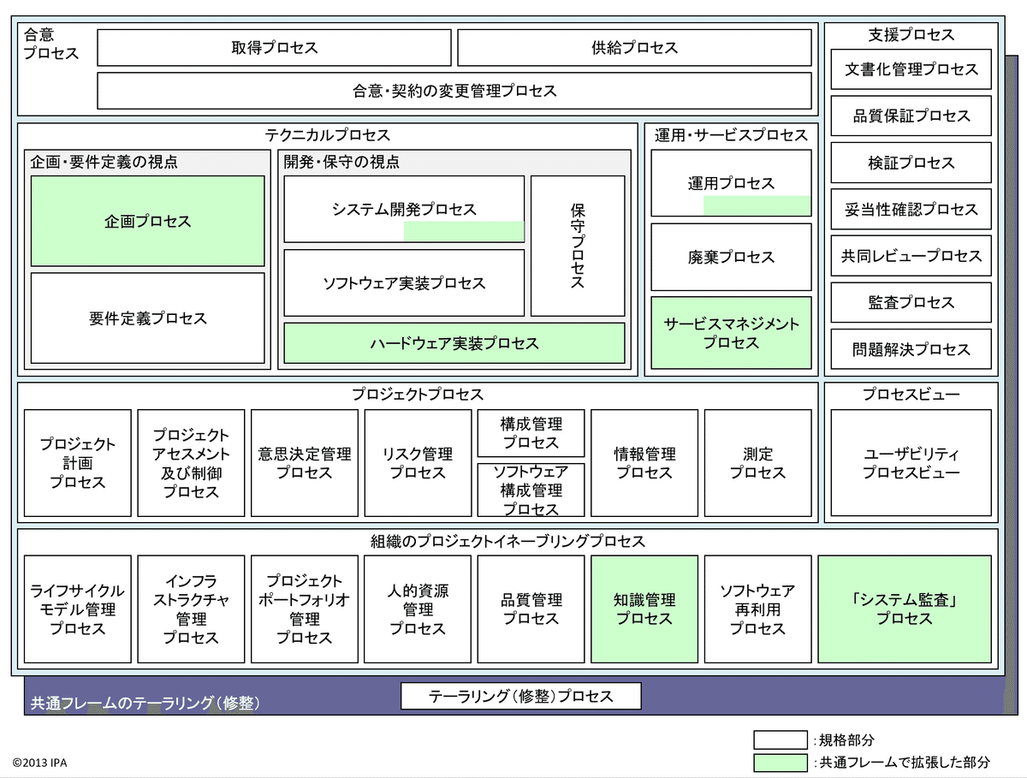The image size is (1027, 778).
Task: Select the 支援プロセス heading
Action: click(911, 35)
